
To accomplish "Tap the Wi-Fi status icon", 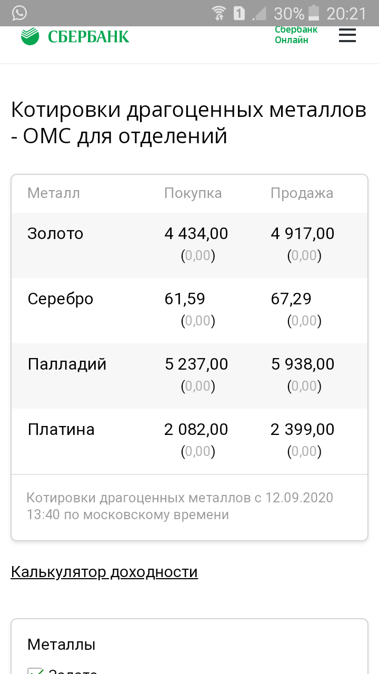I will 220,13.
